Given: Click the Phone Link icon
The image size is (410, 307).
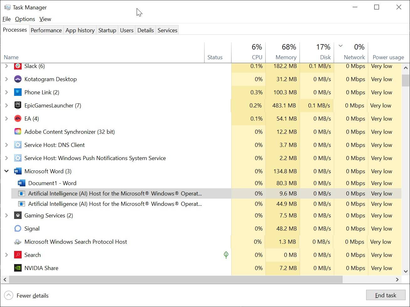Looking at the screenshot, I should pyautogui.click(x=18, y=92).
